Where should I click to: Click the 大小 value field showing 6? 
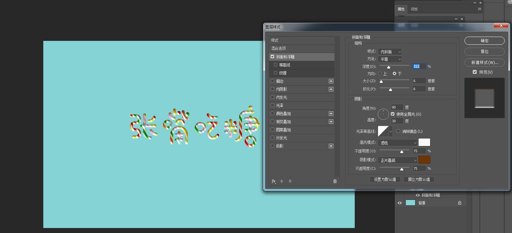coord(419,81)
